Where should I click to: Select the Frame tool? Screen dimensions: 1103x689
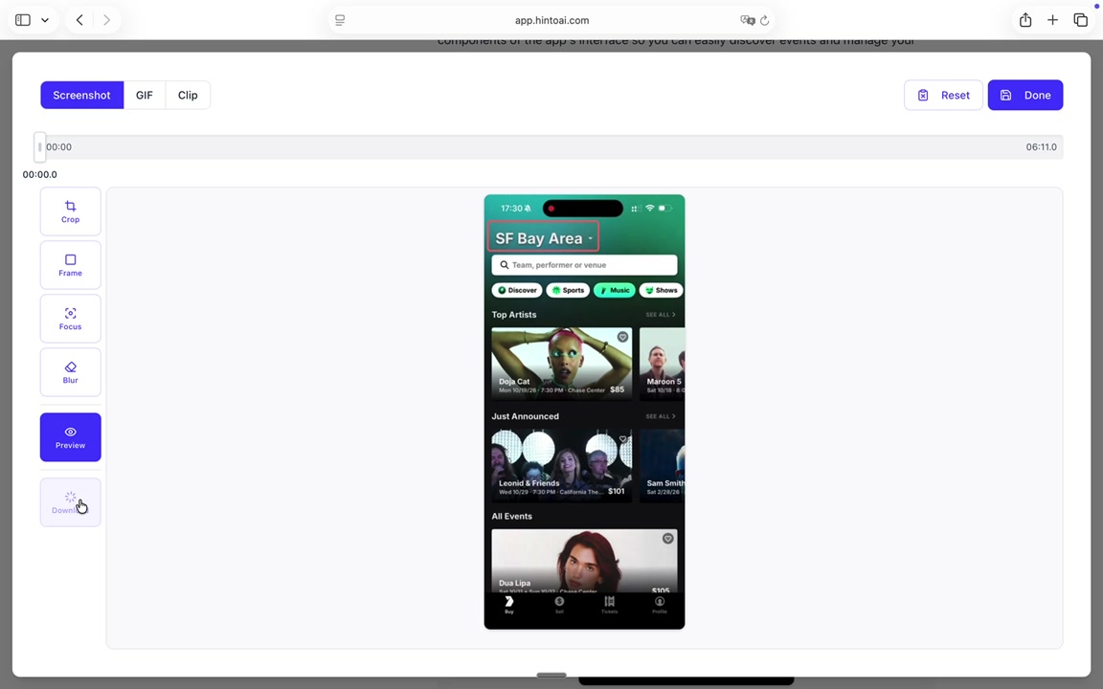tap(70, 265)
